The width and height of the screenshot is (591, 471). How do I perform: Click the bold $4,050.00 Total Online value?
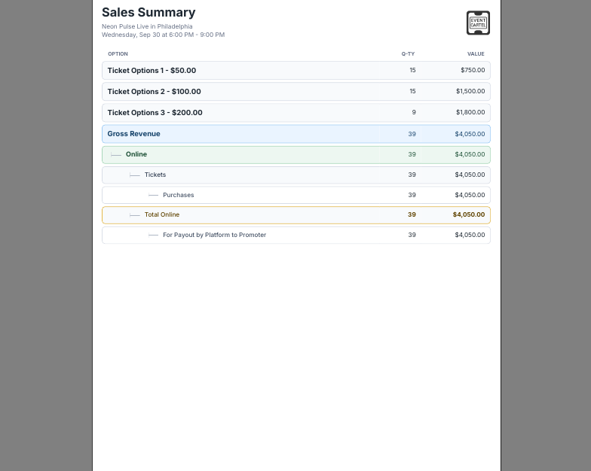(x=469, y=214)
